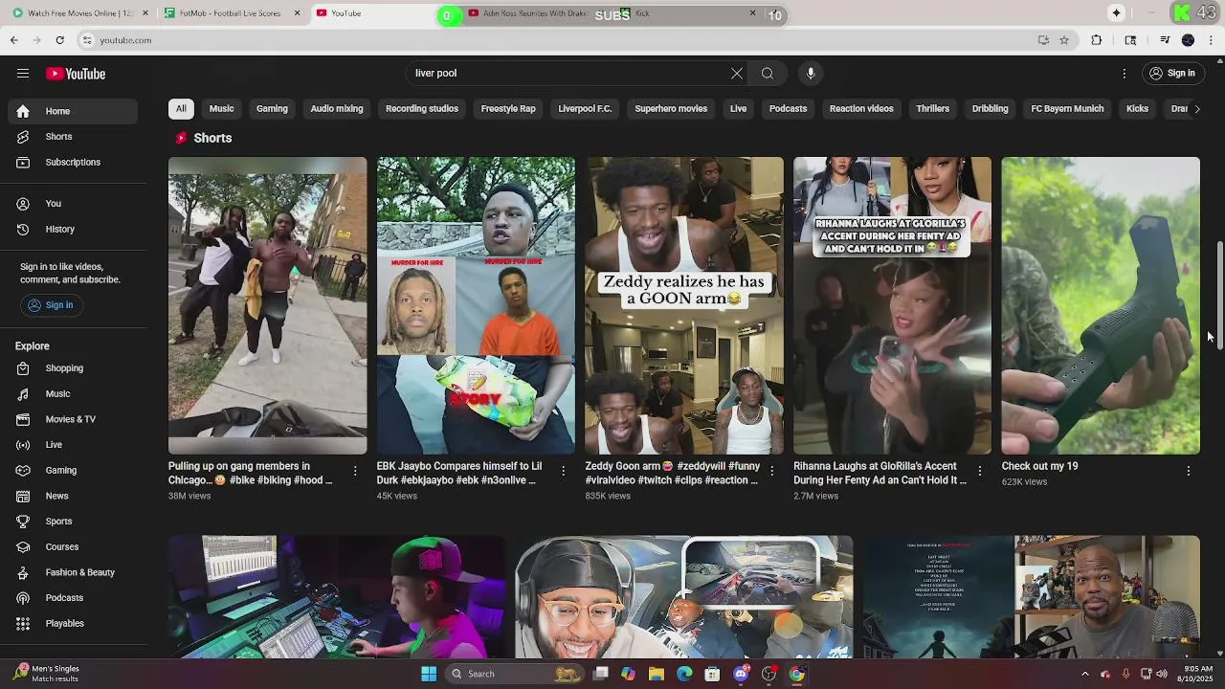Viewport: 1225px width, 689px height.
Task: Open Microsoft Edge from the taskbar
Action: point(684,674)
